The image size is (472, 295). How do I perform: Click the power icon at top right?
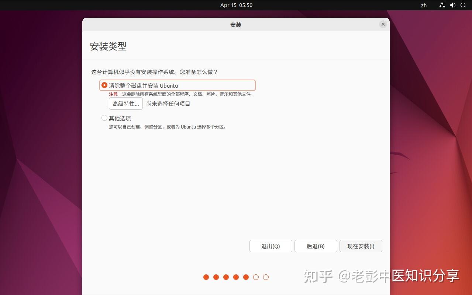pyautogui.click(x=462, y=5)
